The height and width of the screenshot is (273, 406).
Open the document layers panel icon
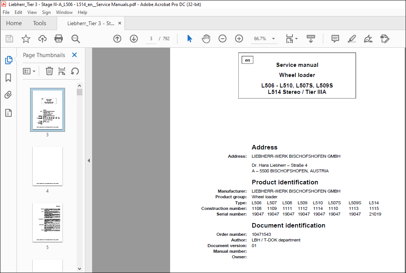[8, 113]
